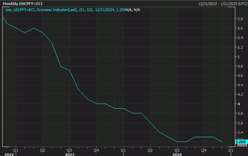Click the 3.4 y-axis label

(x=241, y=132)
